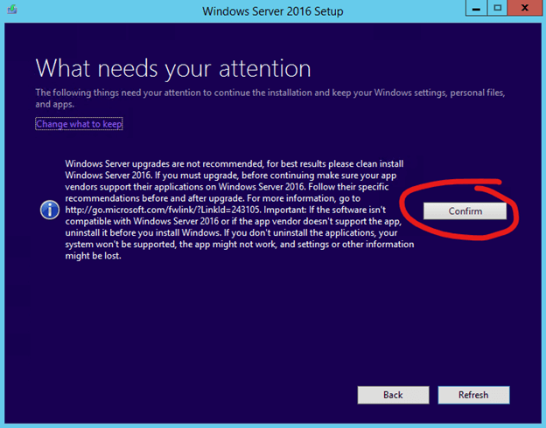Click the go.microsoft.com fwlink URL text
Viewport: 546px width, 428px height.
point(163,210)
